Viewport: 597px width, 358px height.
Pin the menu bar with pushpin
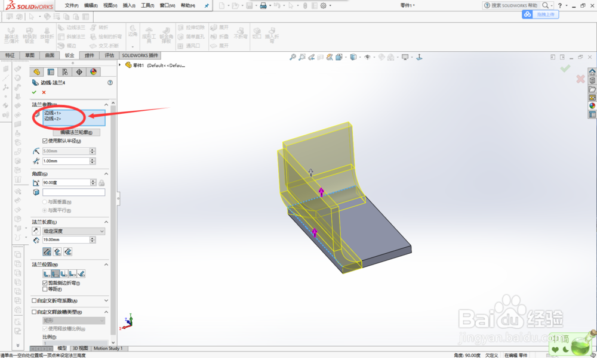tap(207, 6)
